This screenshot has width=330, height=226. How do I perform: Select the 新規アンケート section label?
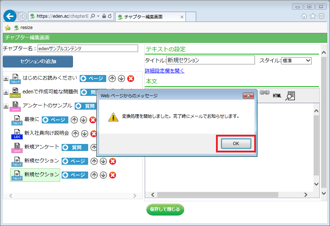[x=42, y=147]
